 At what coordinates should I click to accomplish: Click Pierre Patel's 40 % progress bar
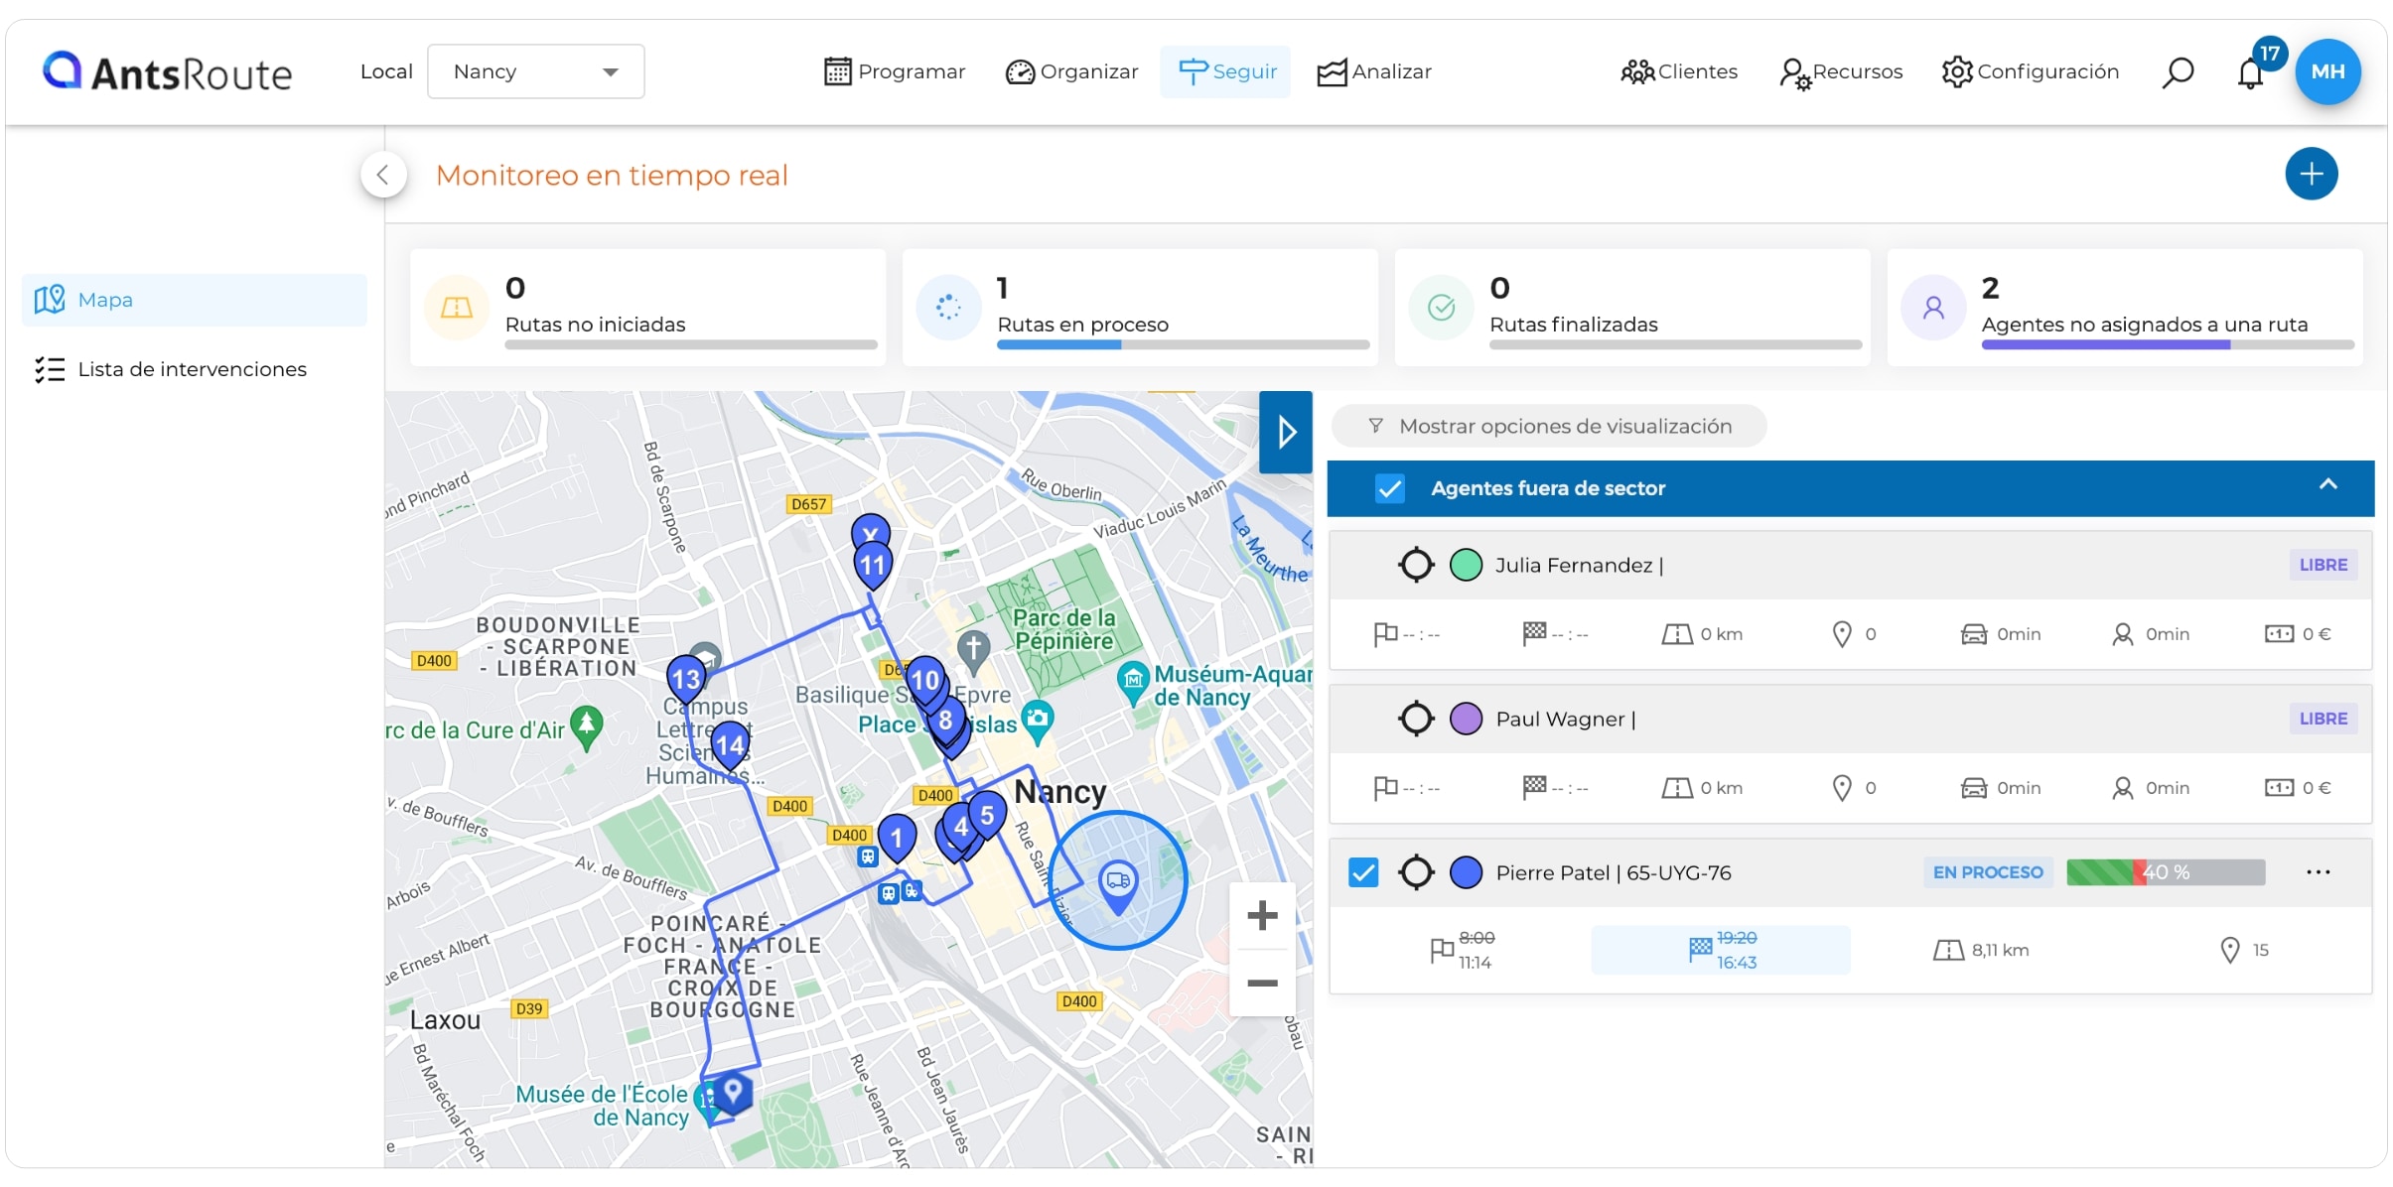tap(2166, 872)
